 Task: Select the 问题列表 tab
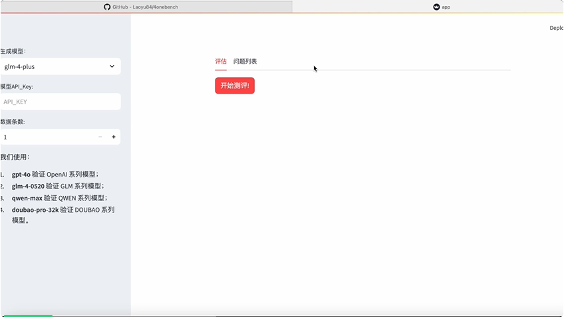pyautogui.click(x=245, y=62)
